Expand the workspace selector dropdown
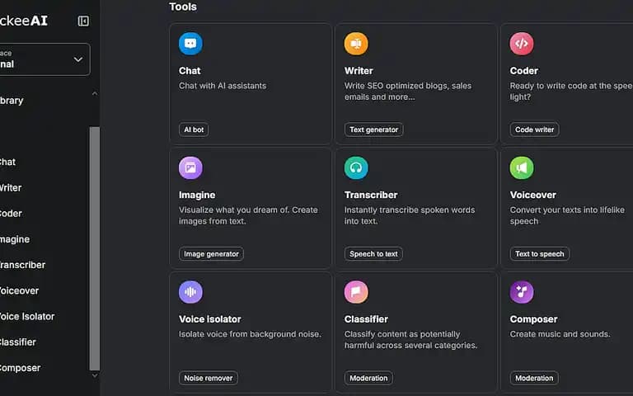This screenshot has width=633, height=396. (45, 59)
